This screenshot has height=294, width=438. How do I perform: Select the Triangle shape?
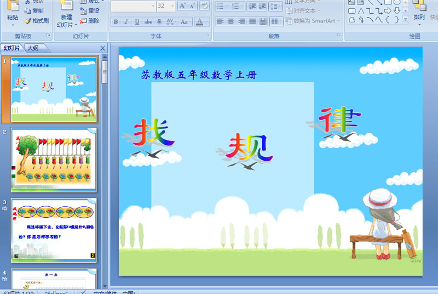click(361, 11)
